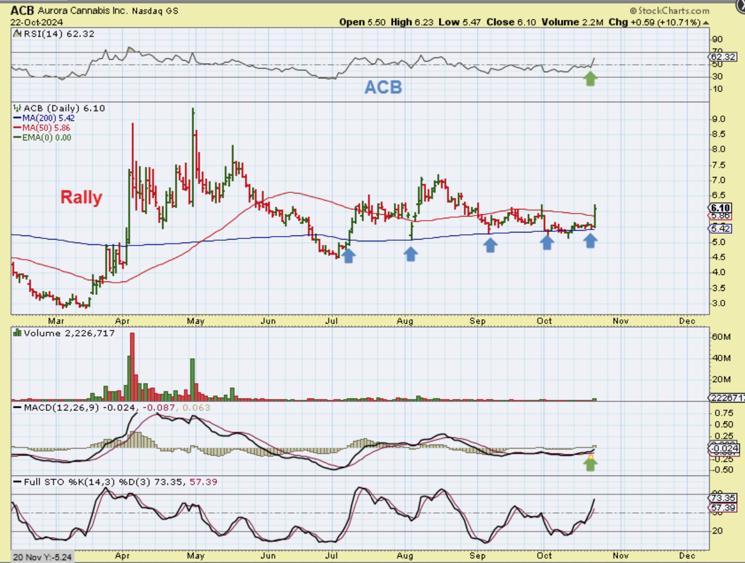The height and width of the screenshot is (563, 745).
Task: Click the up-triangle icon beside Chg +0.59
Action: coord(706,23)
